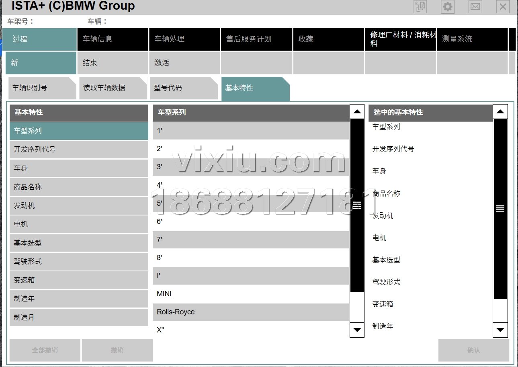Viewport: 518px width, 367px height.
Task: Click the up arrow in the 选中的基本特性 panel
Action: (x=500, y=112)
